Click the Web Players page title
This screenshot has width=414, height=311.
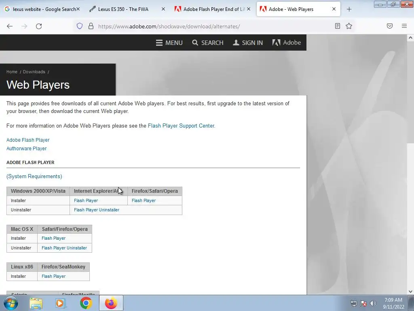(38, 85)
